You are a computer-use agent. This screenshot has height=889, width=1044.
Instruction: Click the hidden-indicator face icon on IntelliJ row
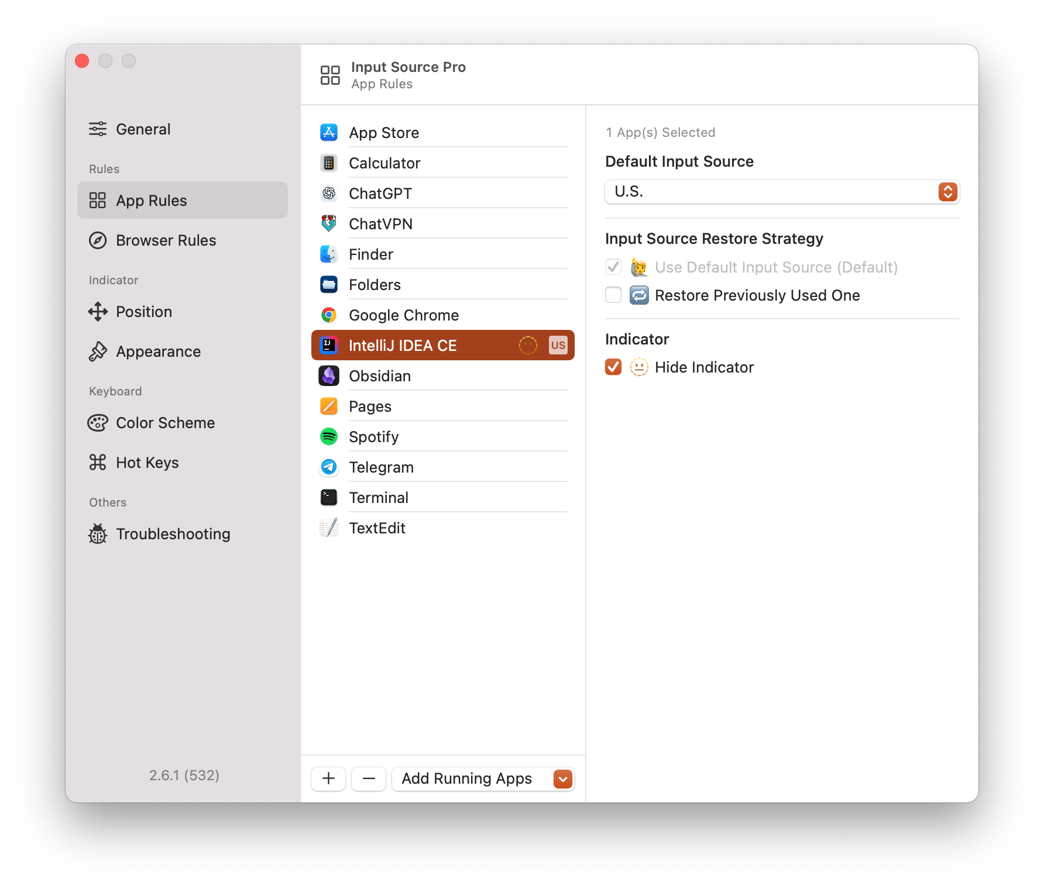(528, 346)
